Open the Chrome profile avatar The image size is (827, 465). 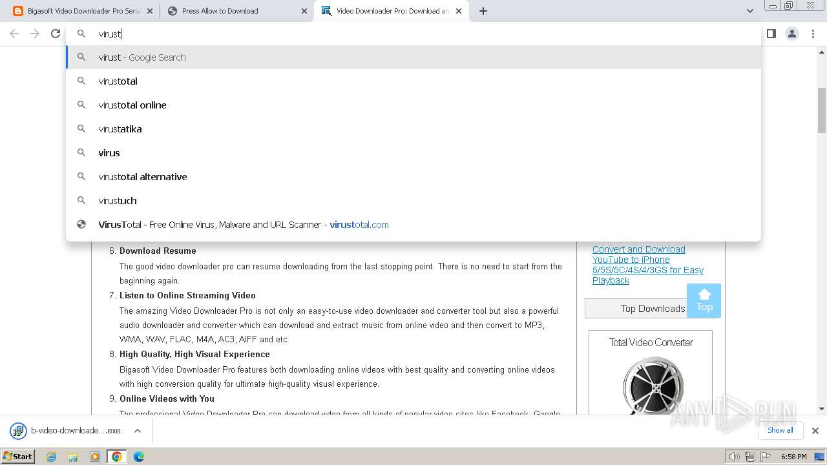point(791,34)
